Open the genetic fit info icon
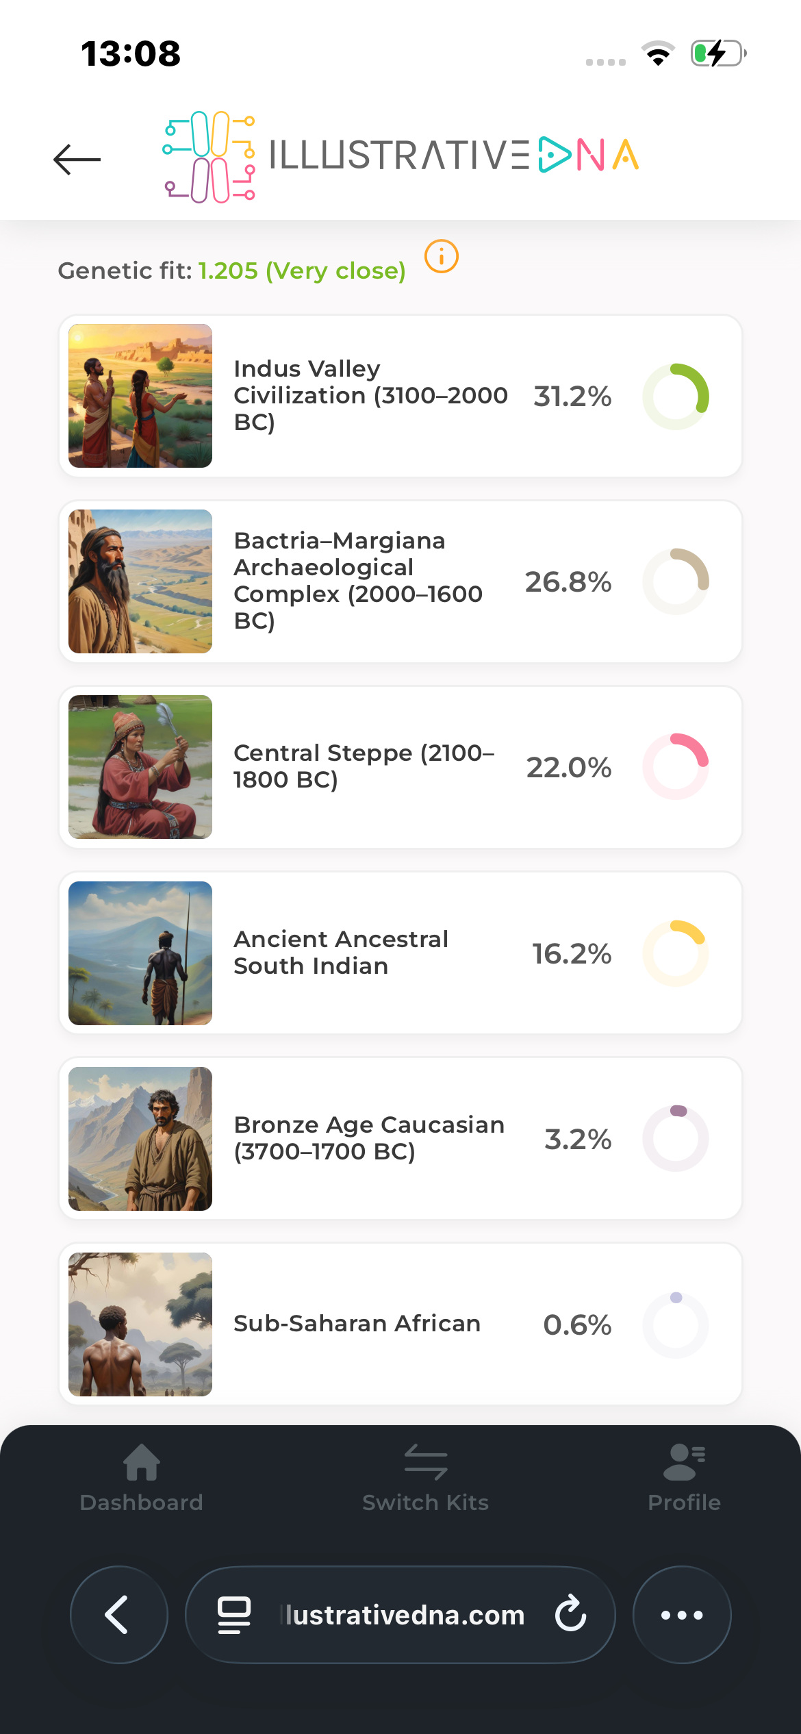Screen dimensions: 801x1734 (x=442, y=257)
